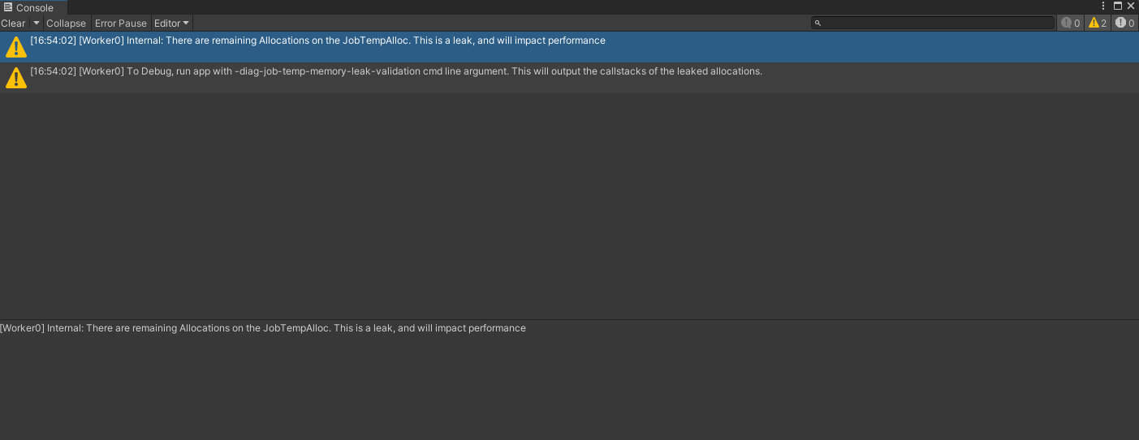Viewport: 1139px width, 440px height.
Task: Select the JobTempAlloc leak warning entry
Action: point(569,47)
